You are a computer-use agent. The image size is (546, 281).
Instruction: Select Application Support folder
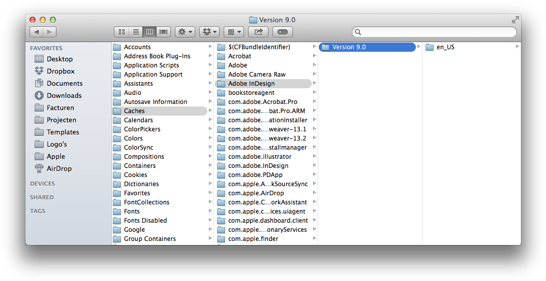tap(163, 75)
